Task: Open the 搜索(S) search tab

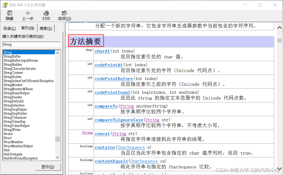Action: point(46,29)
